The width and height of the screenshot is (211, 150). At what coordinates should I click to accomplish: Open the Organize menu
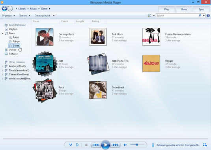pos(8,16)
